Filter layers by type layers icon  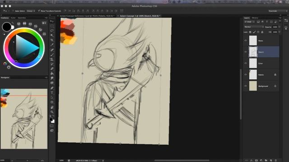tap(267, 22)
